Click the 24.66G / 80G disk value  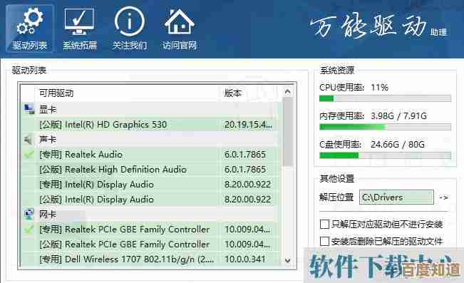398,145
